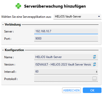
Task: Confirm with the OK button
Action: pos(92,90)
